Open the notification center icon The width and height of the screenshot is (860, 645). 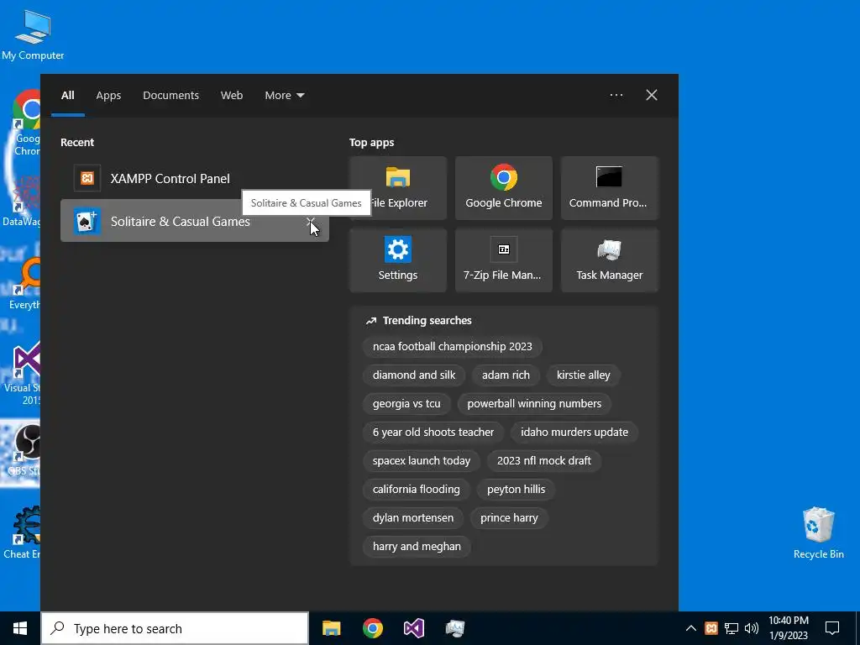click(x=832, y=628)
